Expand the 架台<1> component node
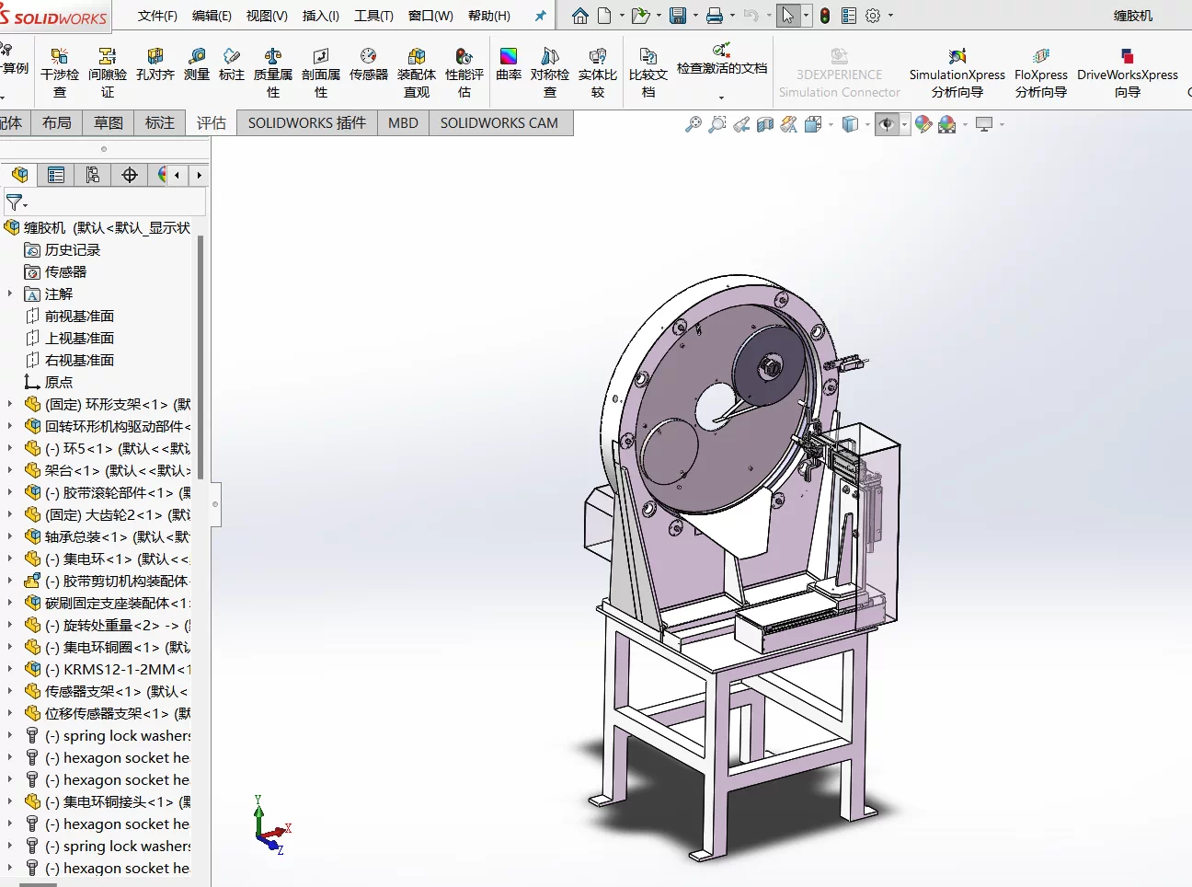 (x=10, y=470)
